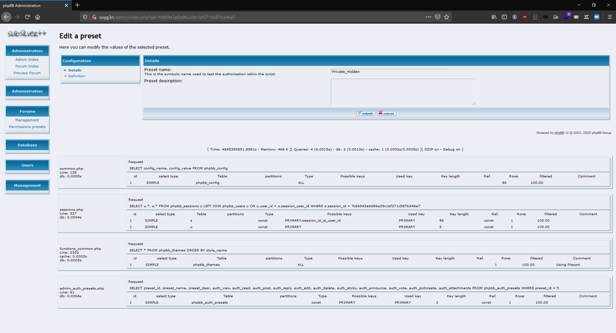Cancel editing the preset

click(x=386, y=113)
